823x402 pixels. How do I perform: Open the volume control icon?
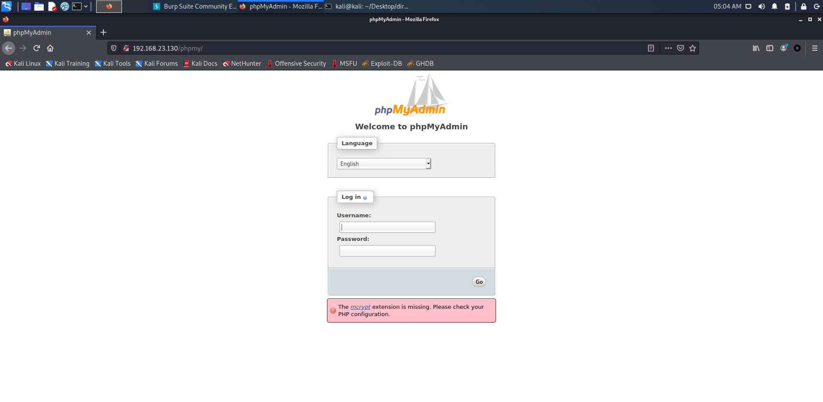[x=762, y=6]
